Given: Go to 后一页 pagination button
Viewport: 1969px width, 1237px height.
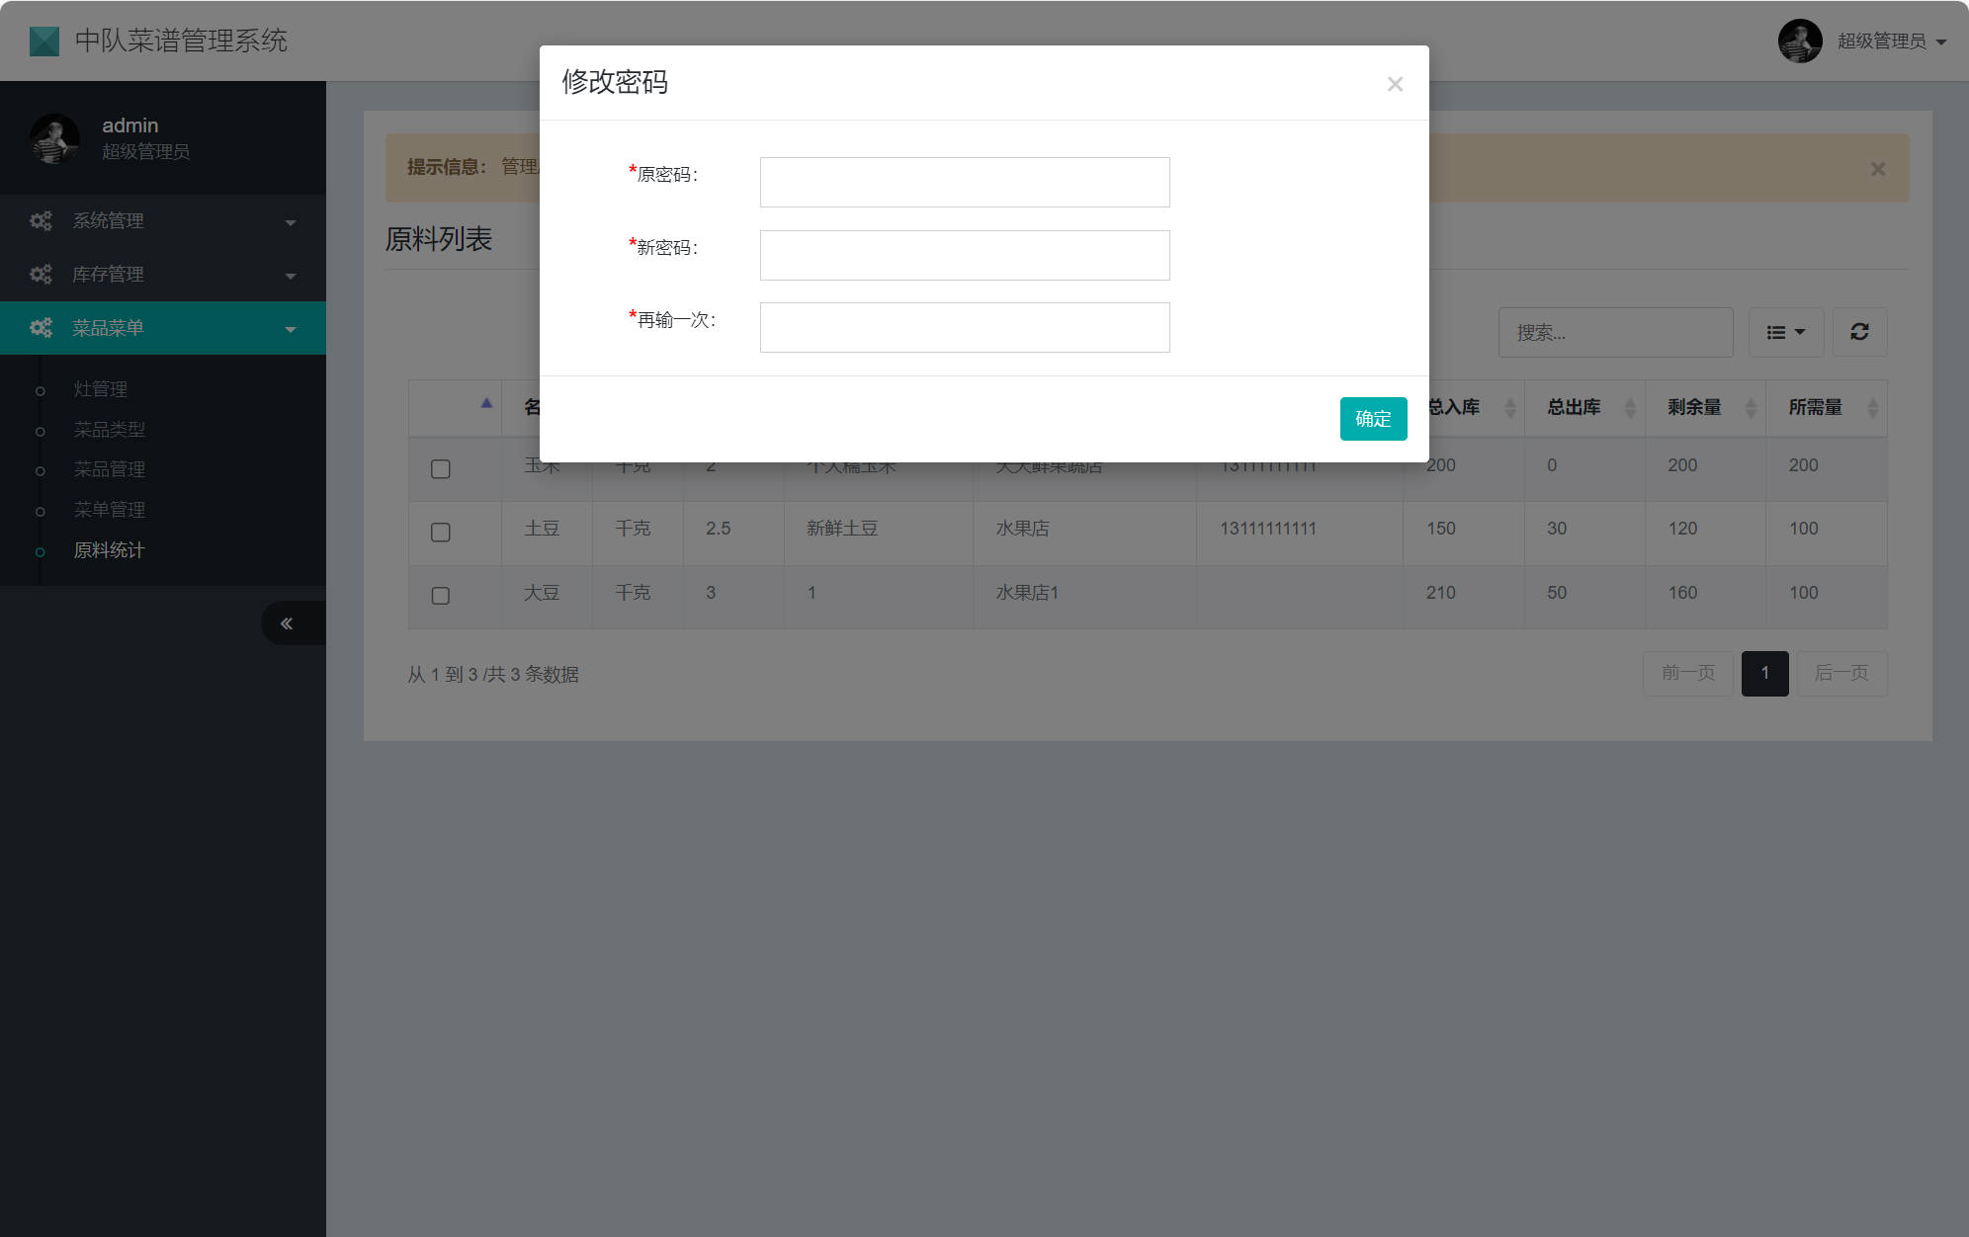Looking at the screenshot, I should (1841, 673).
